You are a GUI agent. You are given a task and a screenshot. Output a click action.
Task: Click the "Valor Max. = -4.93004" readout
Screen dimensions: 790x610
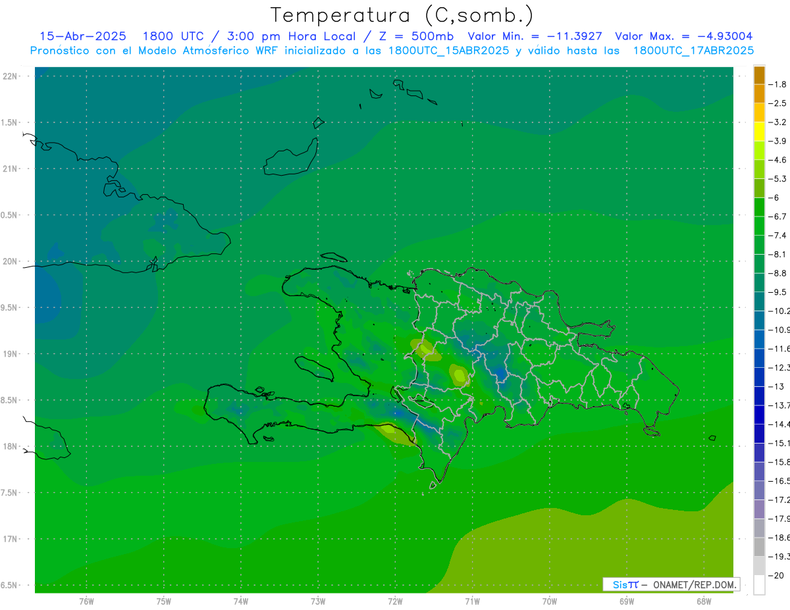[x=684, y=36]
